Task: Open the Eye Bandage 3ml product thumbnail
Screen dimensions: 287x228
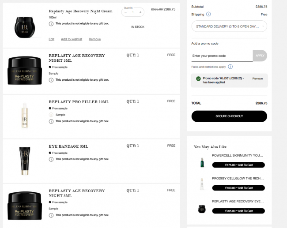Action: [x=25, y=161]
